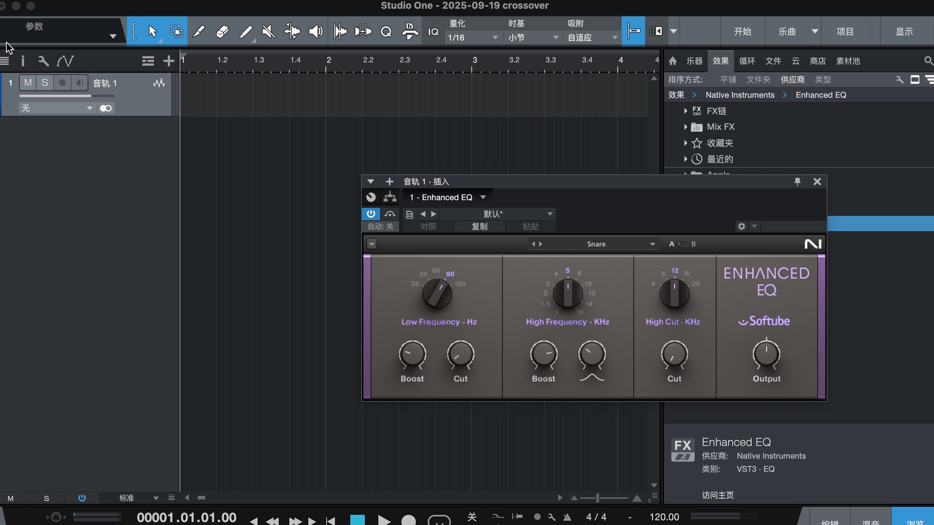Add insert effect with plus icon
Image resolution: width=934 pixels, height=525 pixels.
click(389, 181)
